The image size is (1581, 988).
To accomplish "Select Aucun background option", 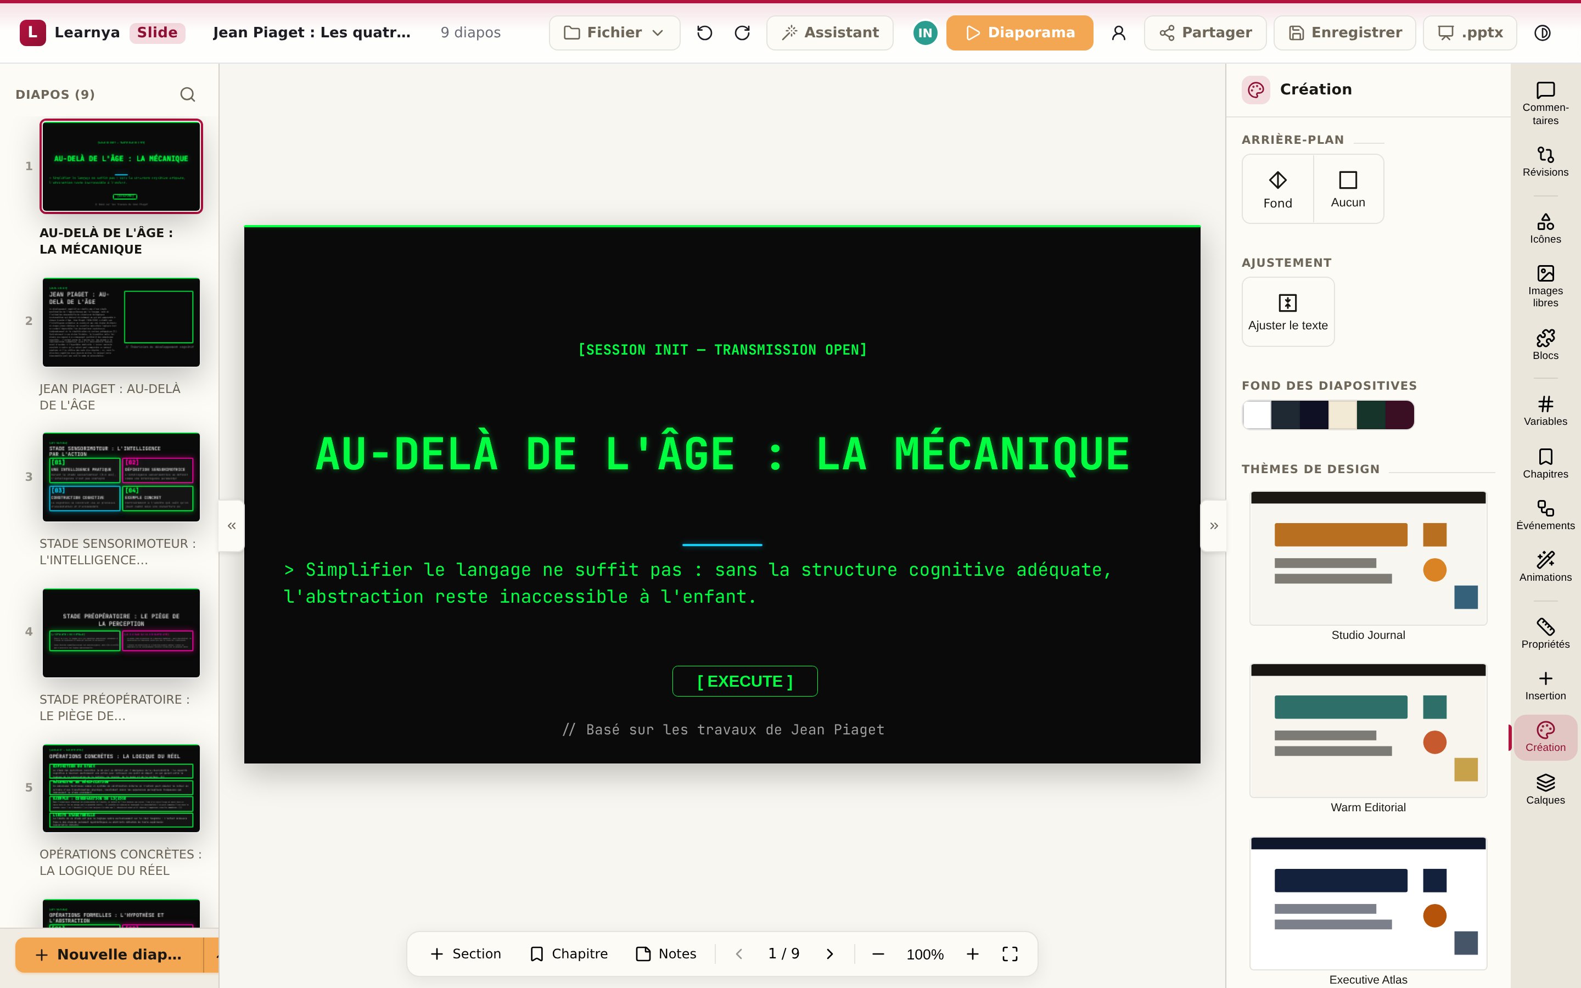I will 1348,189.
